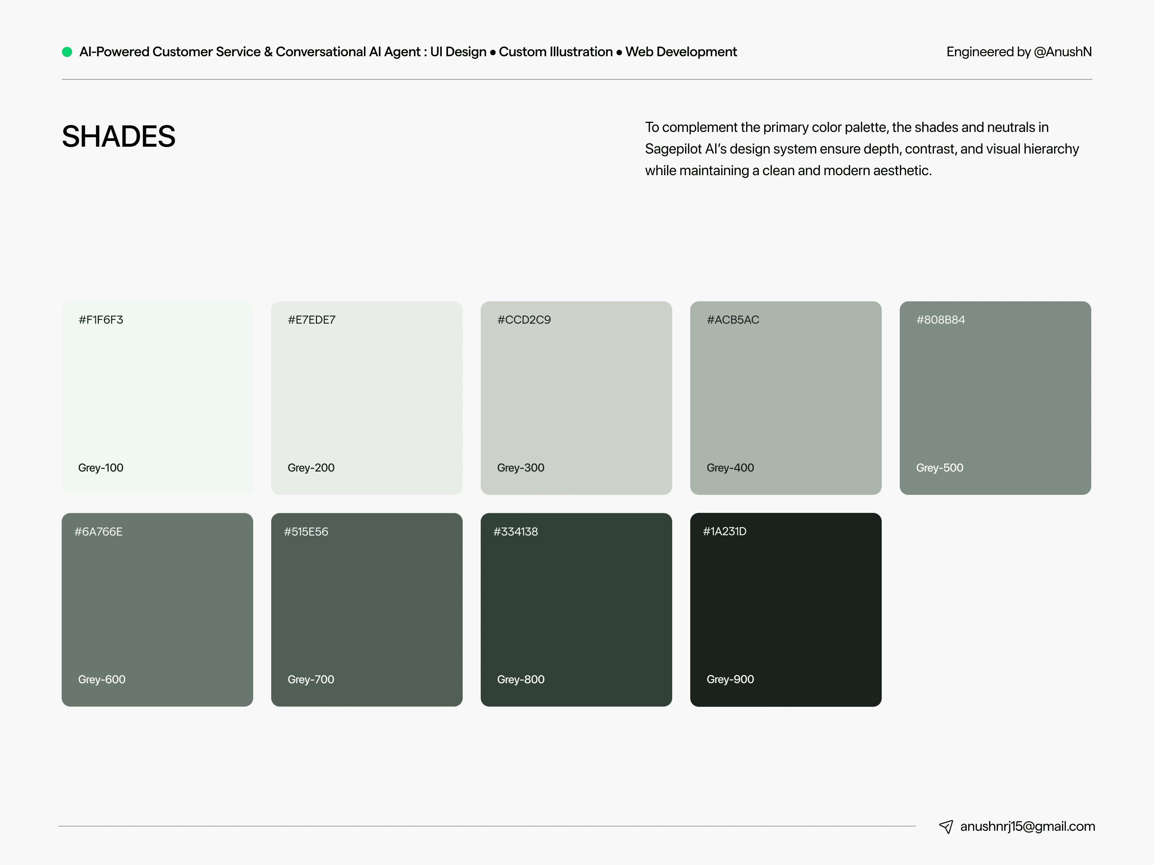Click the Grey-400 name label

coord(730,468)
